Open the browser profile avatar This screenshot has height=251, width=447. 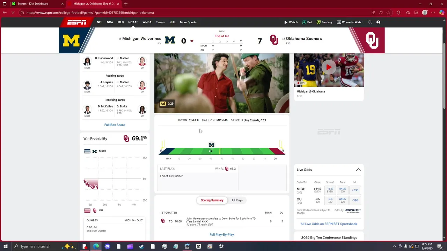pos(425,13)
